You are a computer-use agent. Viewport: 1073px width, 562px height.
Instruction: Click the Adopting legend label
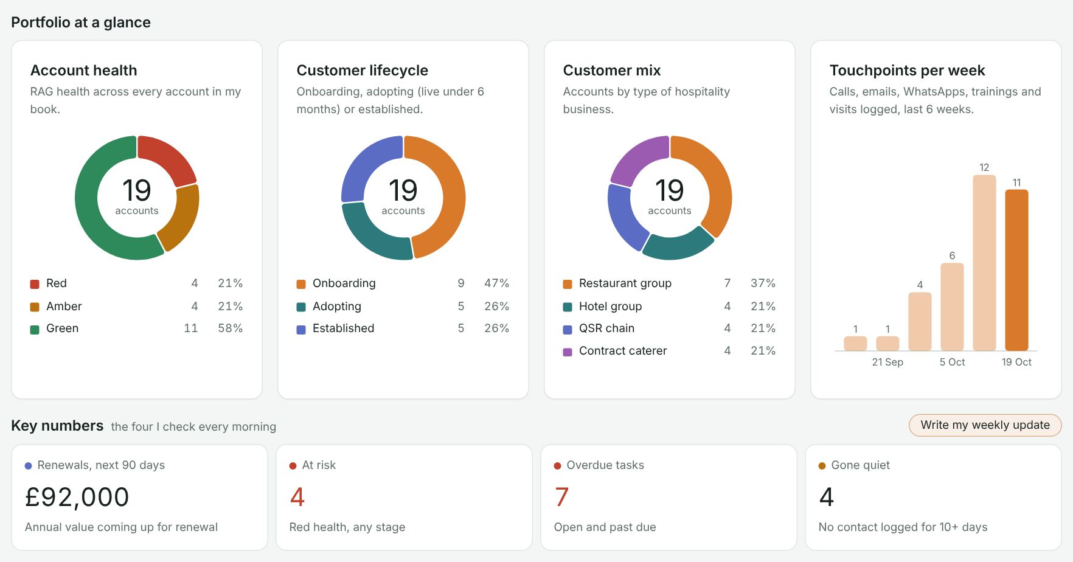(x=337, y=307)
